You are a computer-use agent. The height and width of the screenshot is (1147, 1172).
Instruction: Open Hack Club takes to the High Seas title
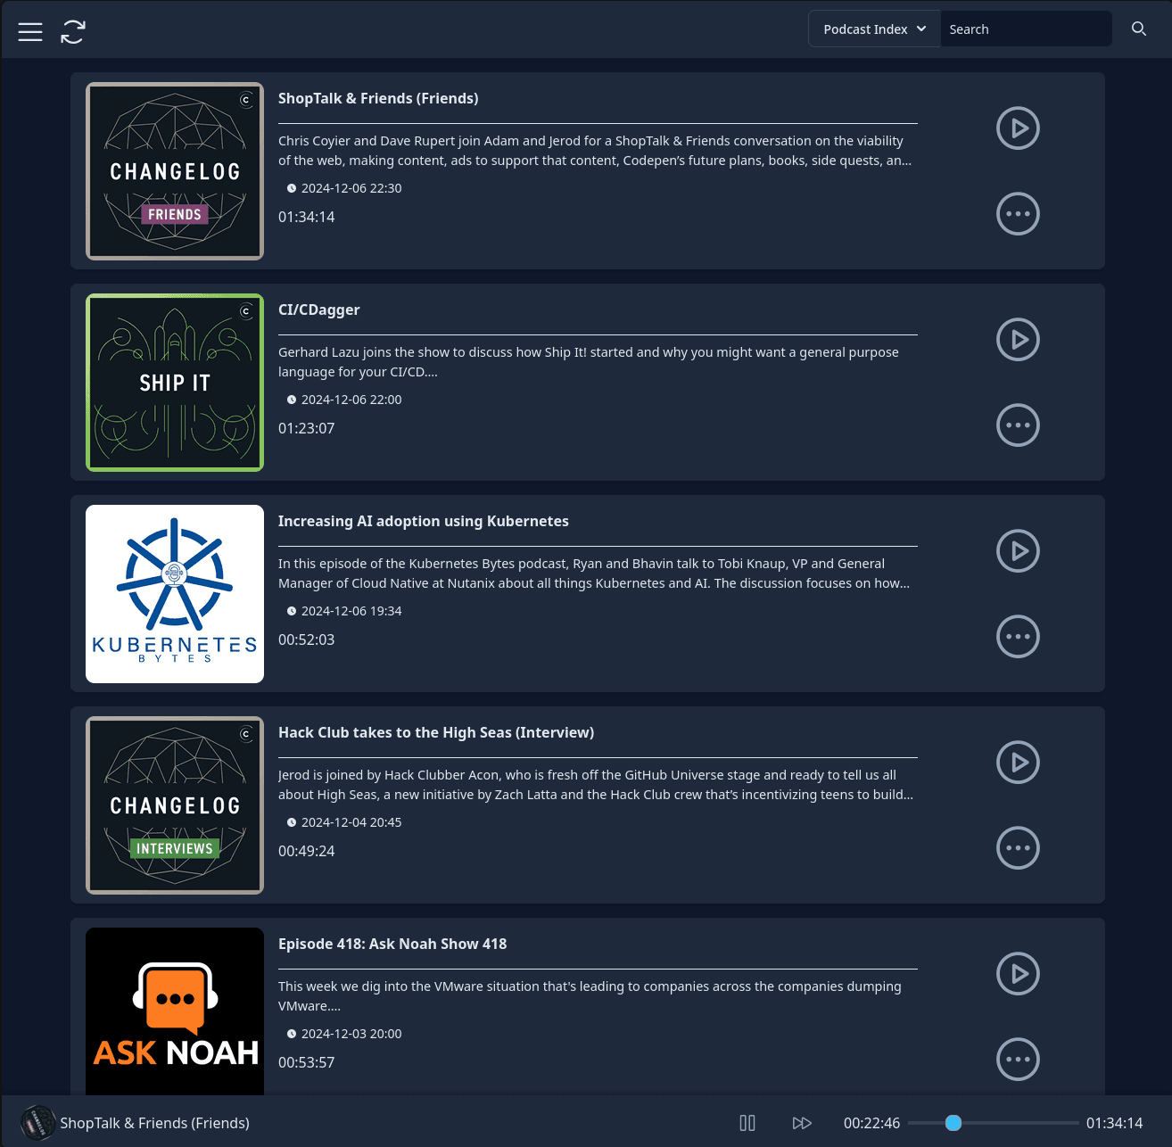(x=436, y=732)
